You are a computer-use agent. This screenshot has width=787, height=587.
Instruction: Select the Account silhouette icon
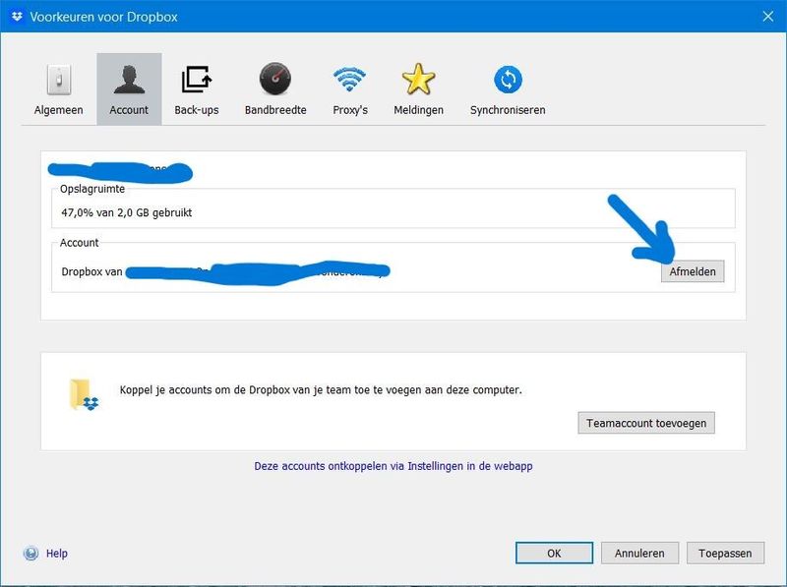point(129,80)
